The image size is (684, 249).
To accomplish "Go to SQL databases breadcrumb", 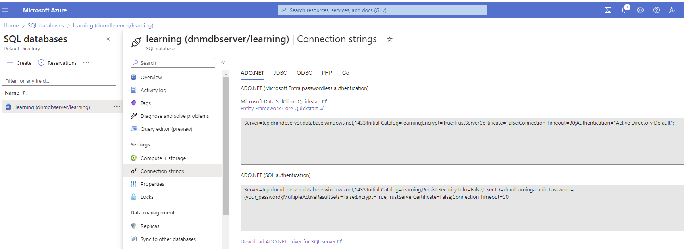I will coord(46,25).
